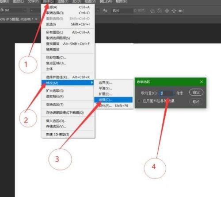Select the 3D roll camera icon
The height and width of the screenshot is (197, 221).
[x=160, y=11]
